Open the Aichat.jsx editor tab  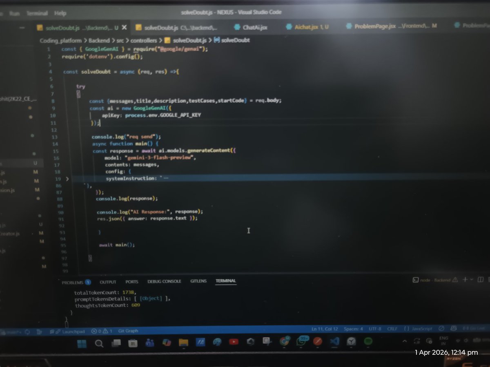point(308,27)
